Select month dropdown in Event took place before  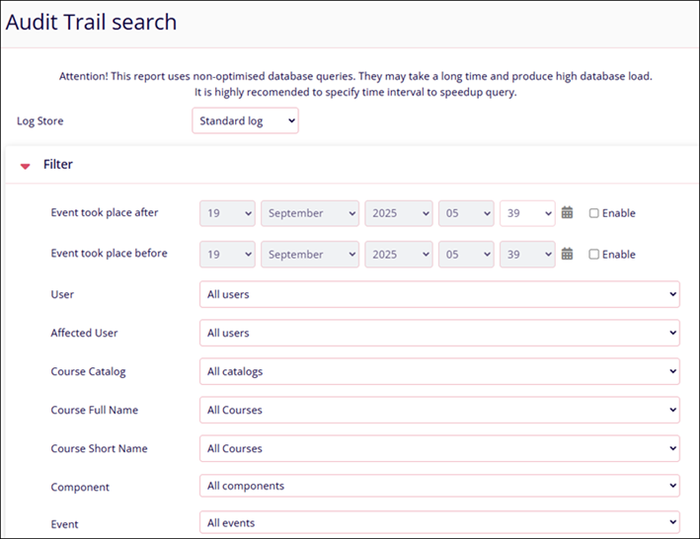pos(310,254)
